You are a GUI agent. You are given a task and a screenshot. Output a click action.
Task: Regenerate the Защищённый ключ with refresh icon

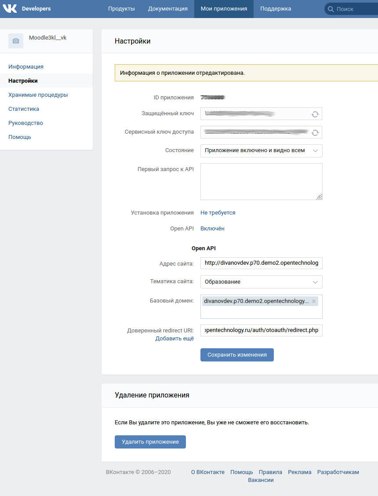click(x=315, y=114)
